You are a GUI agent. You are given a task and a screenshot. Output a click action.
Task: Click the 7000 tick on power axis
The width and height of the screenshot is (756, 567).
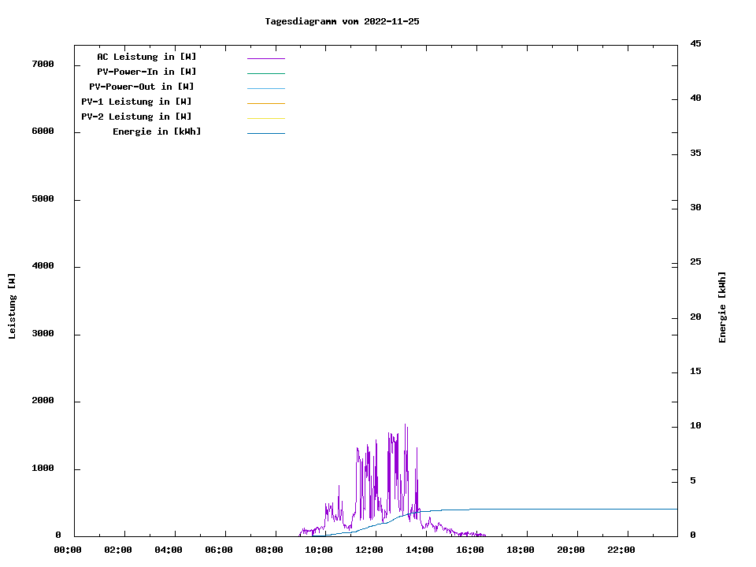point(43,65)
